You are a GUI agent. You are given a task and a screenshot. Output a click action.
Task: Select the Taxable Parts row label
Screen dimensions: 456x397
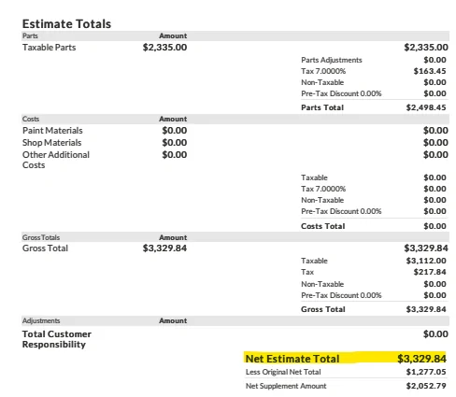coord(50,48)
